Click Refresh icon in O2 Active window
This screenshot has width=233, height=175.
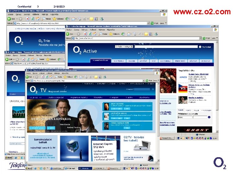(x=90, y=34)
